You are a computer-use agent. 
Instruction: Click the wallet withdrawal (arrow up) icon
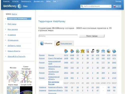pyautogui.click(x=72, y=51)
